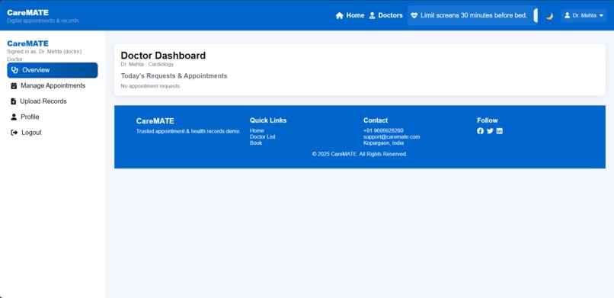The width and height of the screenshot is (614, 298).
Task: Click the Quick Links footer heading
Action: coord(268,120)
